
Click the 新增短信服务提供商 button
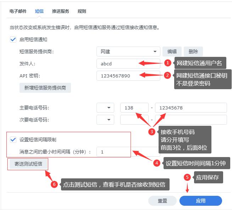(45, 88)
